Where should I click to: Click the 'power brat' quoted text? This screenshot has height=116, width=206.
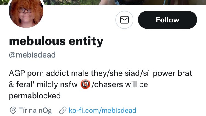click(172, 73)
